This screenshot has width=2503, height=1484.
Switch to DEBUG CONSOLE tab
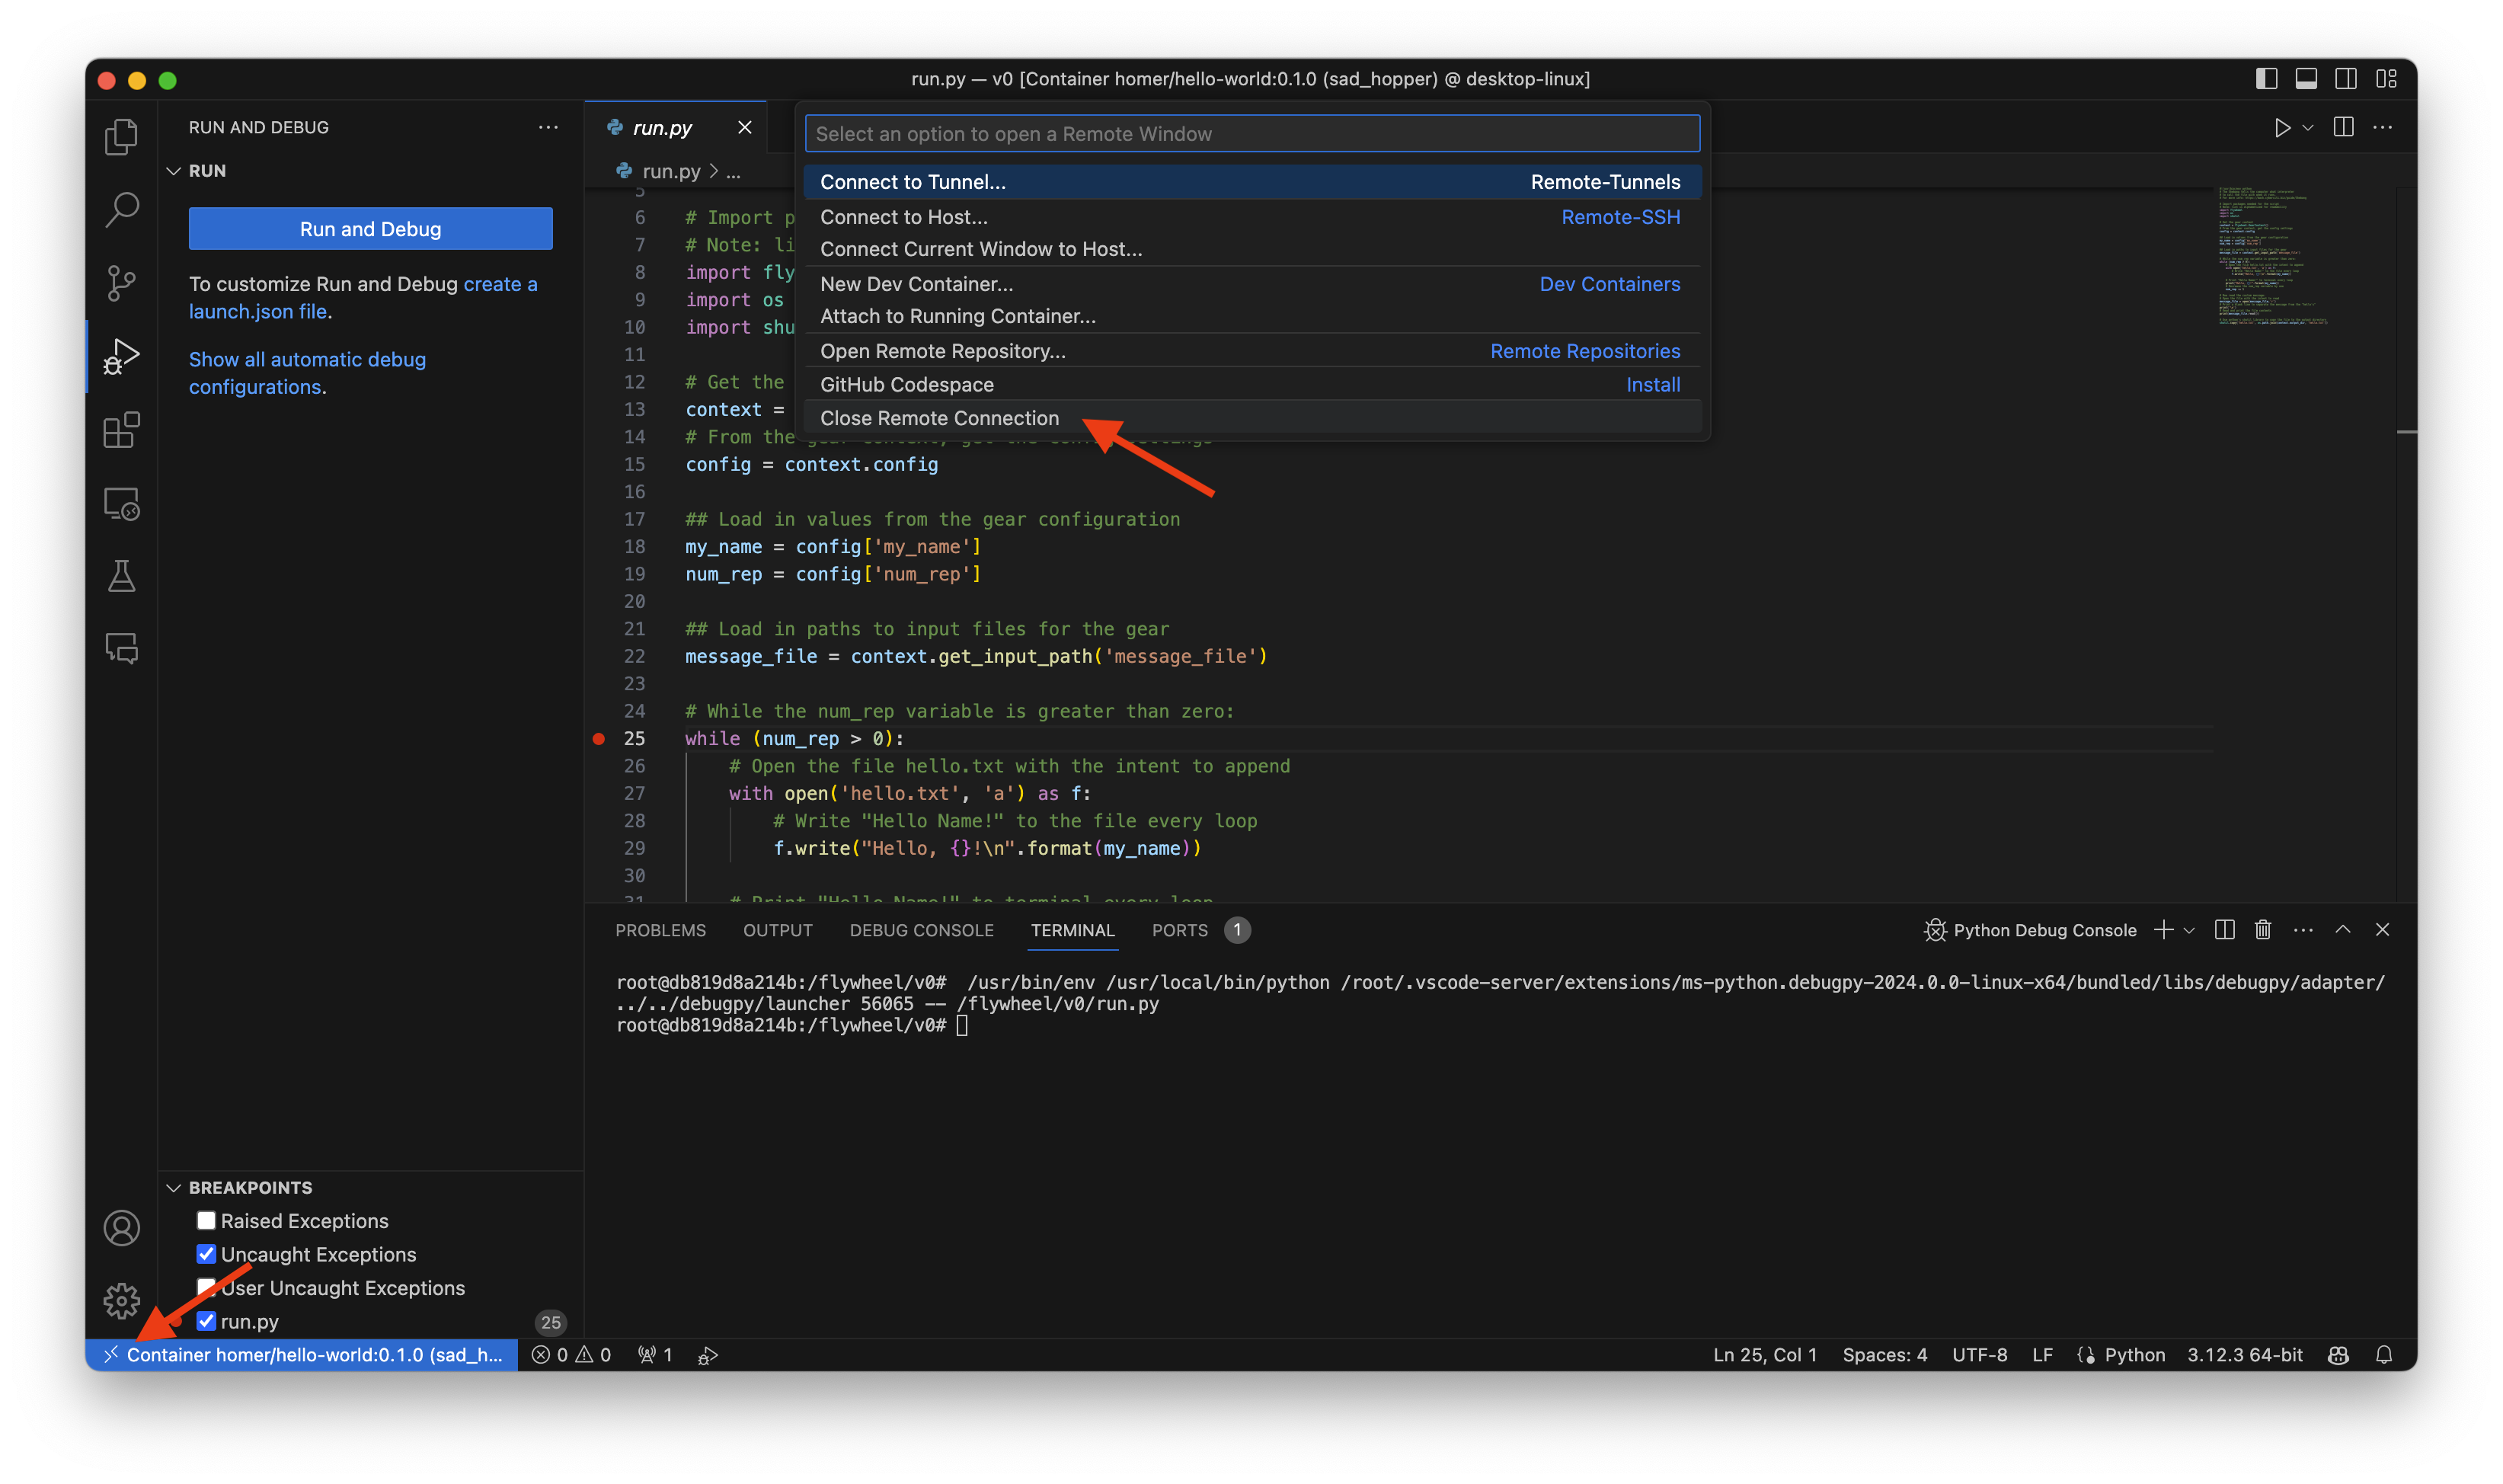click(921, 930)
